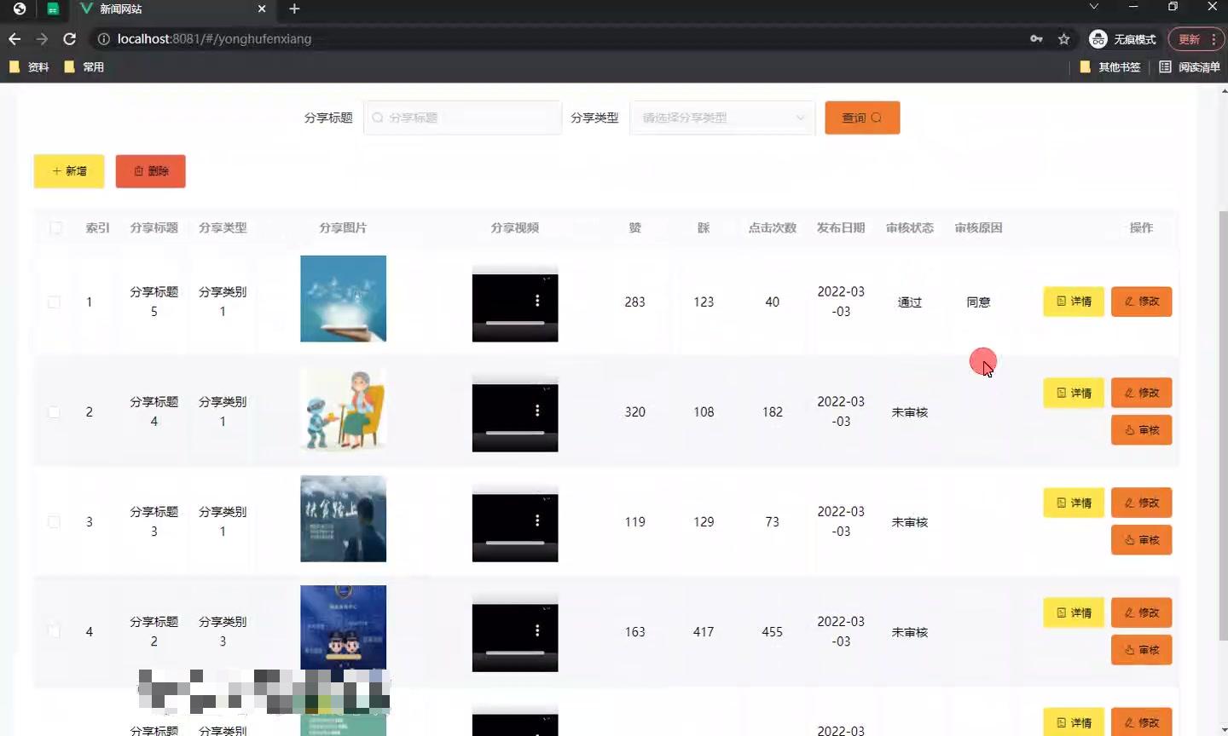The height and width of the screenshot is (736, 1228).
Task: Open the 阅读清单 reading list
Action: (x=1190, y=66)
